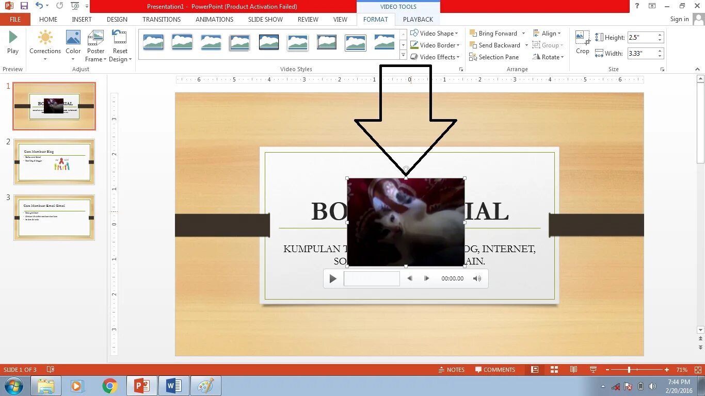Viewport: 705px width, 396px height.
Task: Switch to Slide Sorter view icon
Action: tap(554, 370)
